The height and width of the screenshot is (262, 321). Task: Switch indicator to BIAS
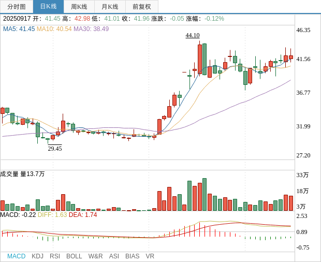coord(132,256)
